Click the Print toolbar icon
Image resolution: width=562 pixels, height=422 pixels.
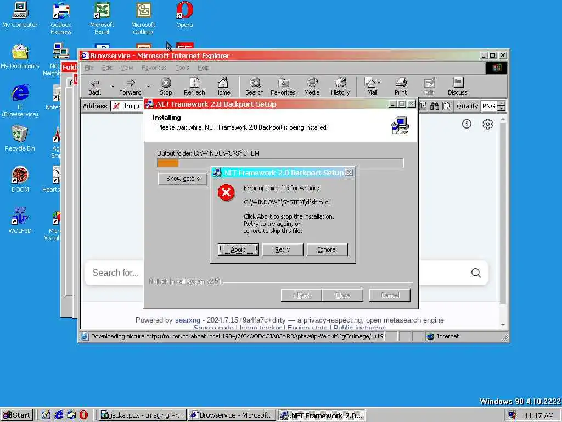tap(401, 86)
